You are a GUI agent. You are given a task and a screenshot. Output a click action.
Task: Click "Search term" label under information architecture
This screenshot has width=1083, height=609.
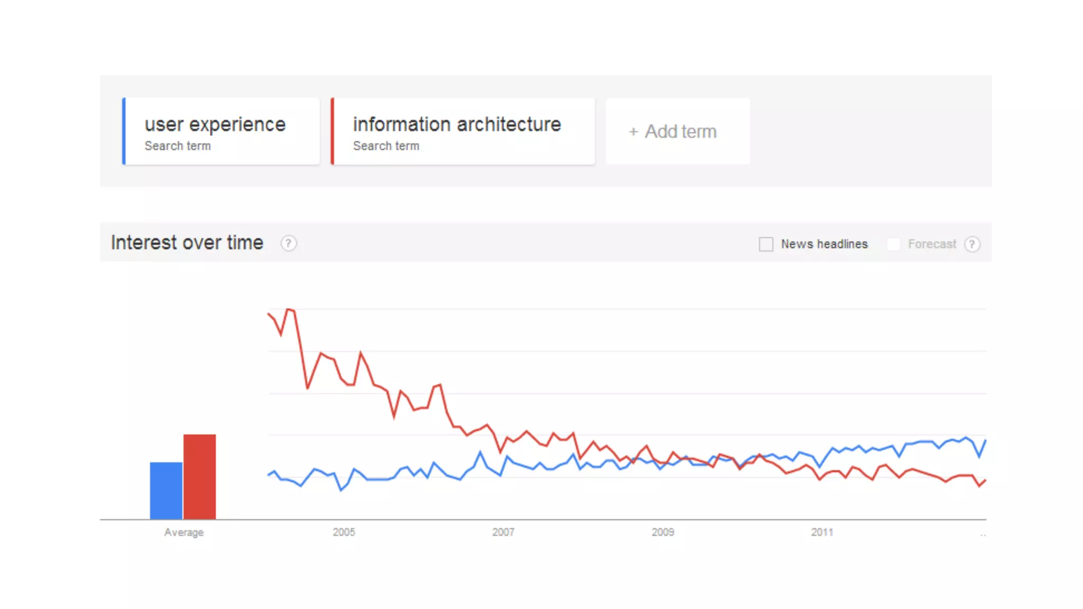pyautogui.click(x=386, y=146)
